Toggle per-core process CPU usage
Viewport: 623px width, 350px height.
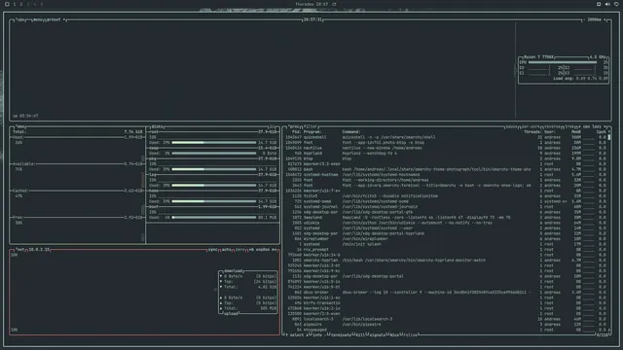click(531, 126)
